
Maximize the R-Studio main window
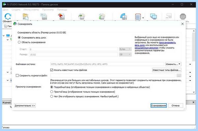click(x=182, y=4)
